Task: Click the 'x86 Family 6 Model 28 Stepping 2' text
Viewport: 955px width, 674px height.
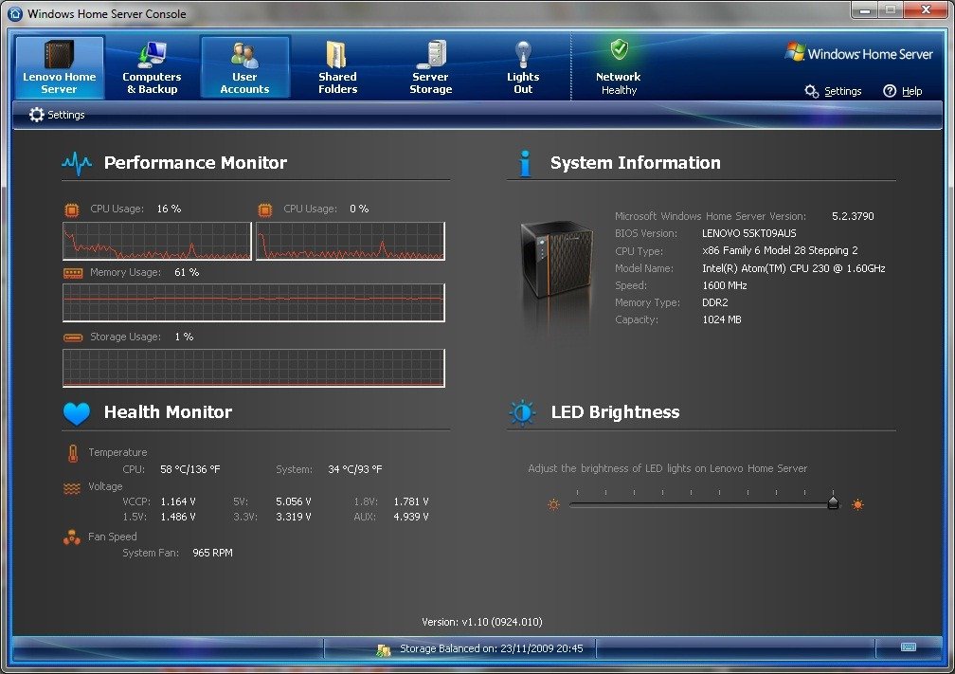Action: click(x=780, y=251)
